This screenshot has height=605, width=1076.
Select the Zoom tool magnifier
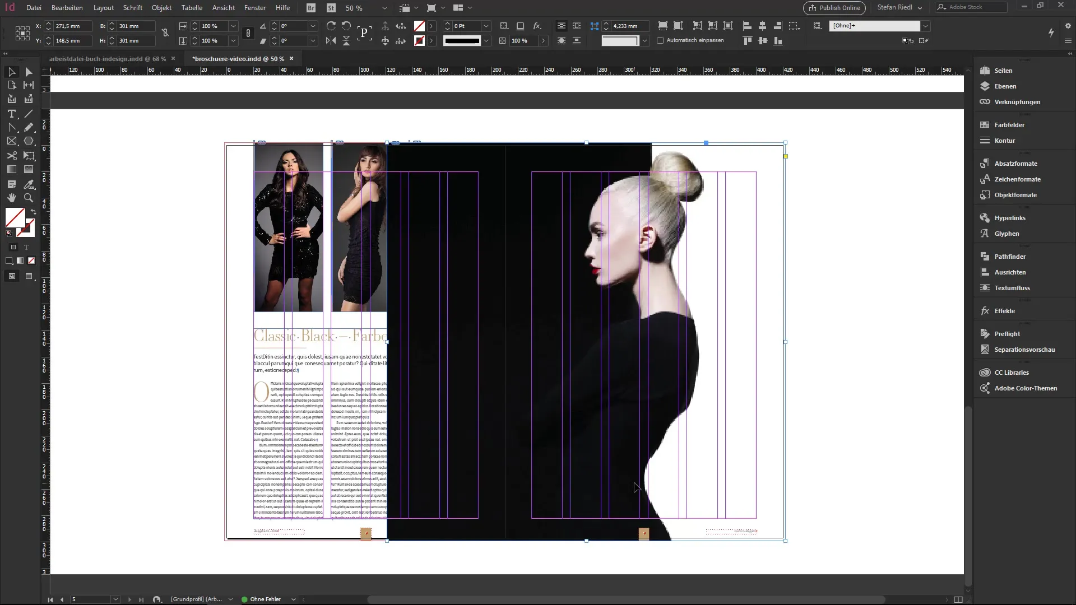pyautogui.click(x=29, y=198)
